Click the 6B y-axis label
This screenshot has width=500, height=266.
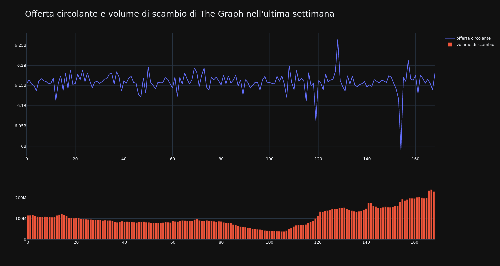[x=23, y=146]
